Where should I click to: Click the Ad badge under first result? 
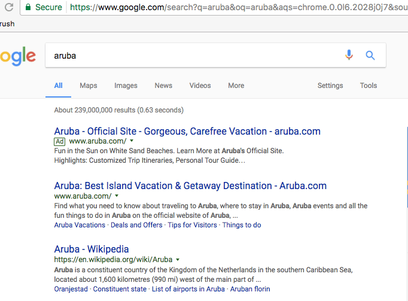60,141
